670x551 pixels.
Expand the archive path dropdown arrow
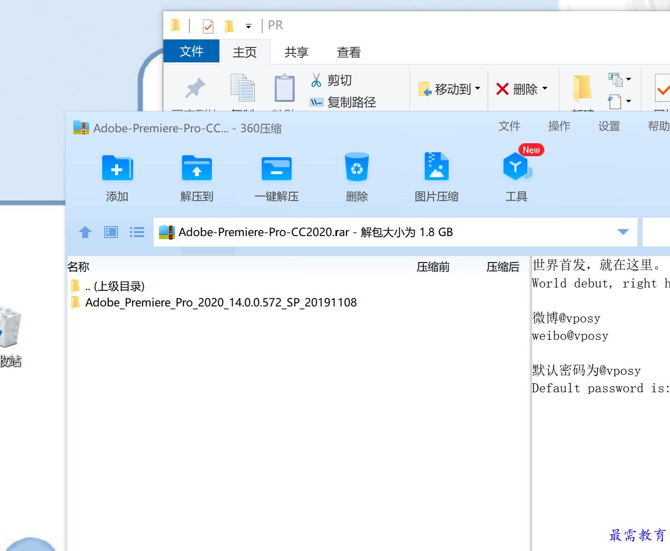pyautogui.click(x=623, y=232)
